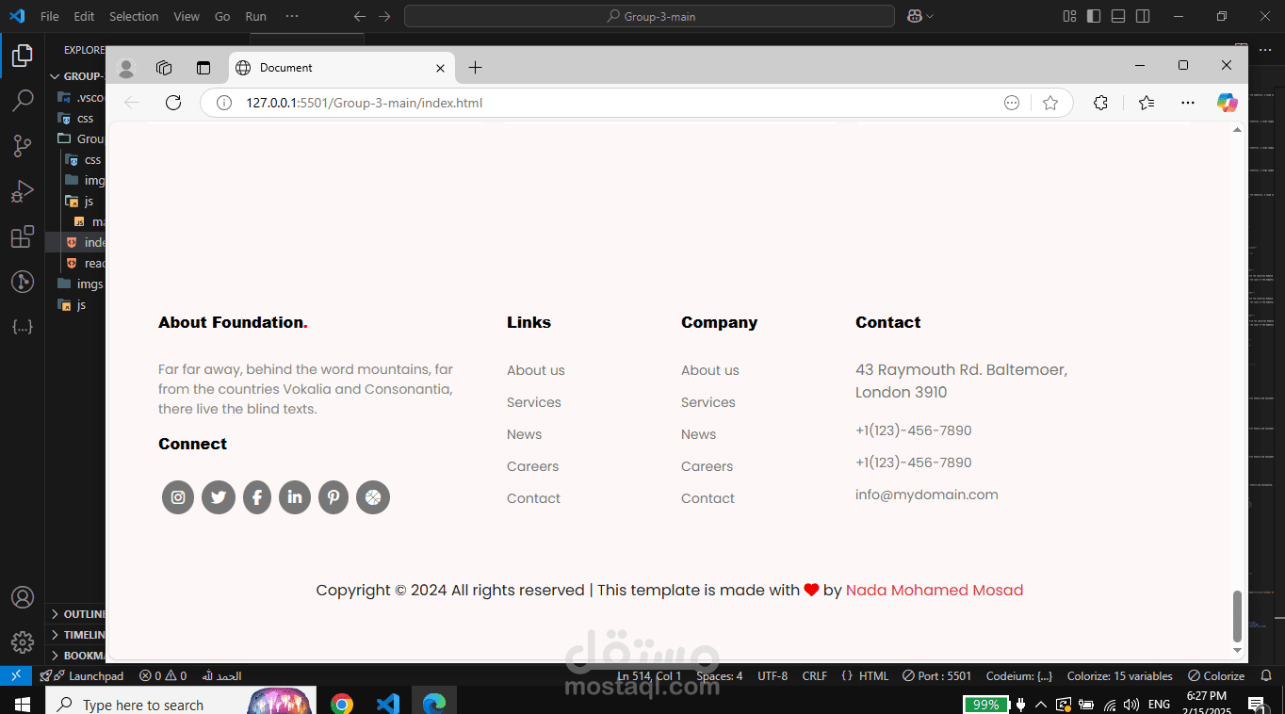The image size is (1285, 714).
Task: Expand the TIMELINE section
Action: [x=78, y=635]
